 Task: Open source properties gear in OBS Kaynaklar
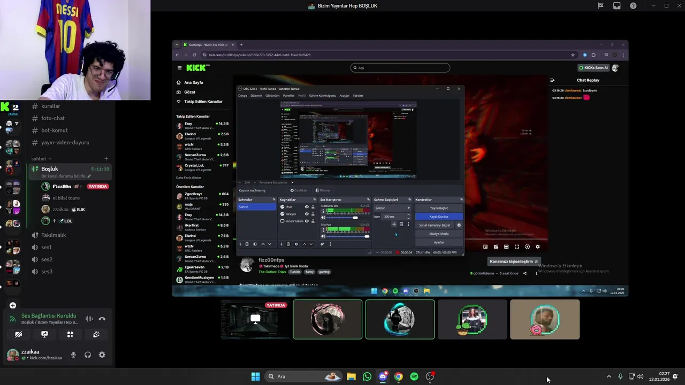[296, 244]
